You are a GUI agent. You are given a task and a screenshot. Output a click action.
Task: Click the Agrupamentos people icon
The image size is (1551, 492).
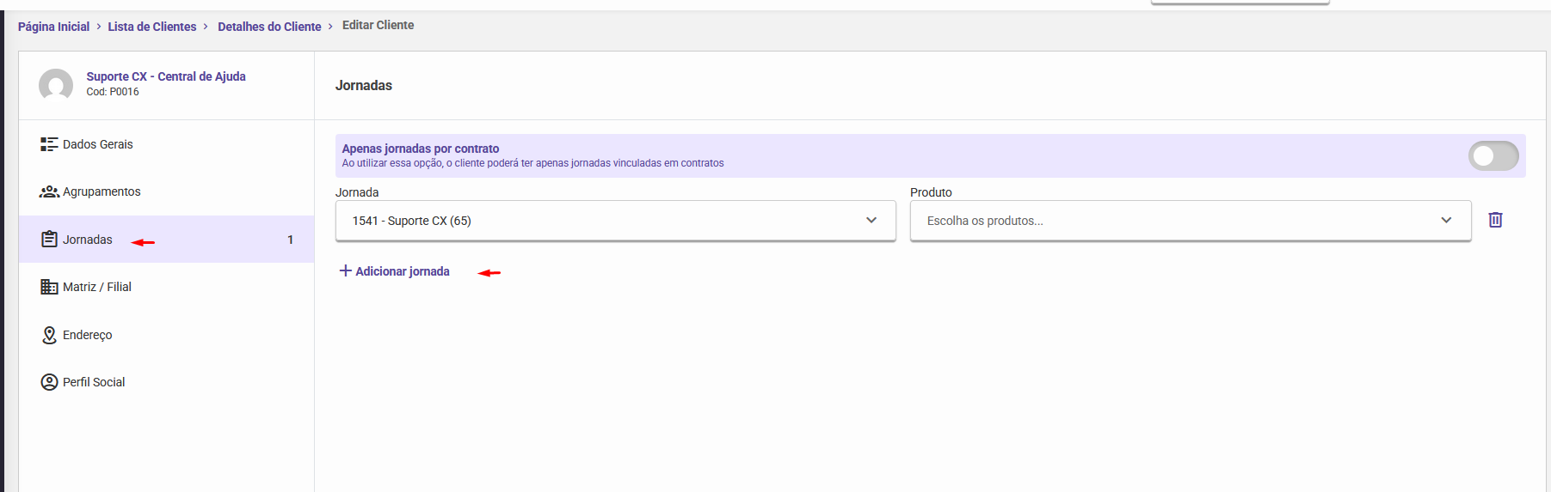[x=49, y=191]
